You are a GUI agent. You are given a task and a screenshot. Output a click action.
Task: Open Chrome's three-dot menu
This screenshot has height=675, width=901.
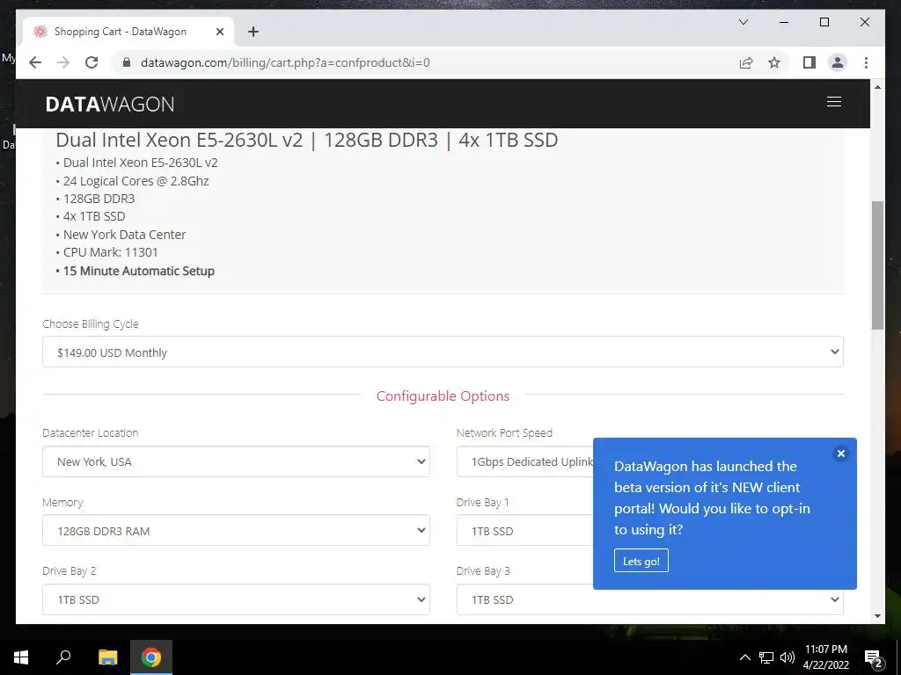point(866,62)
